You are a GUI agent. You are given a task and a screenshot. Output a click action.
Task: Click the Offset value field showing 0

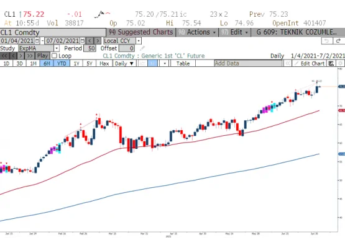click(127, 48)
